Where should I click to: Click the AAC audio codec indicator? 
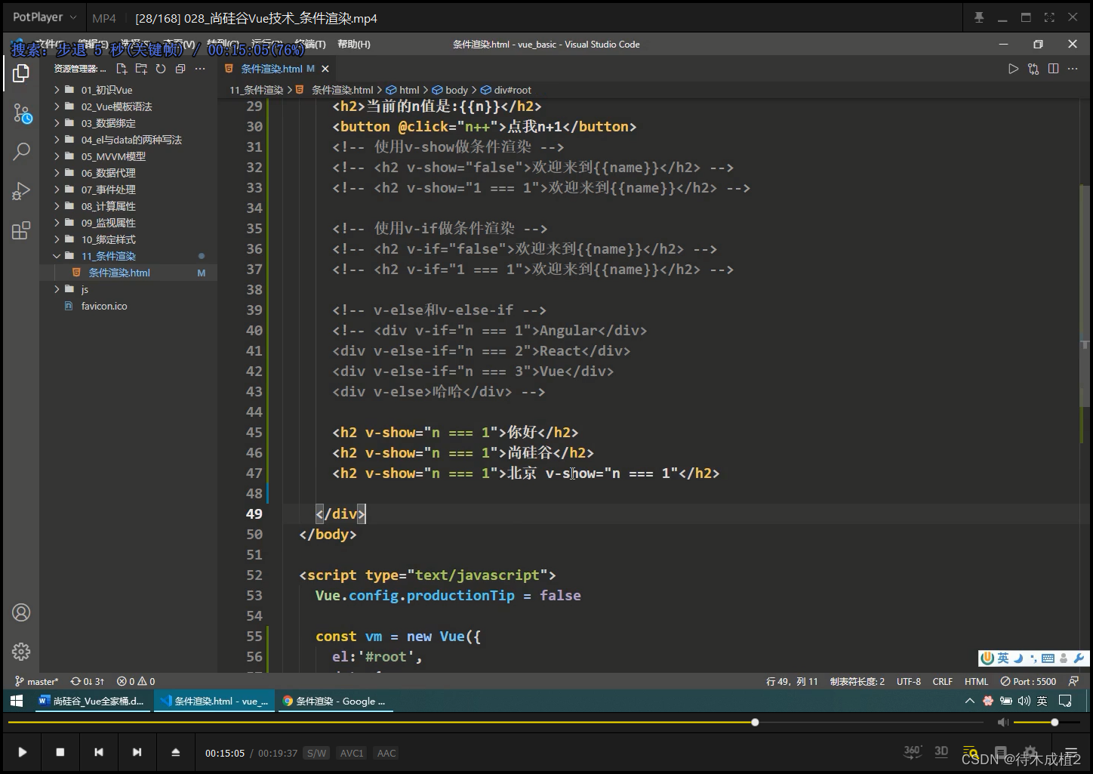point(386,753)
